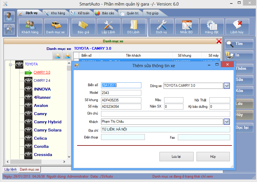The image size is (257, 182).
Task: Switch to the Kế toán ribbon tab
Action: [x=81, y=13]
